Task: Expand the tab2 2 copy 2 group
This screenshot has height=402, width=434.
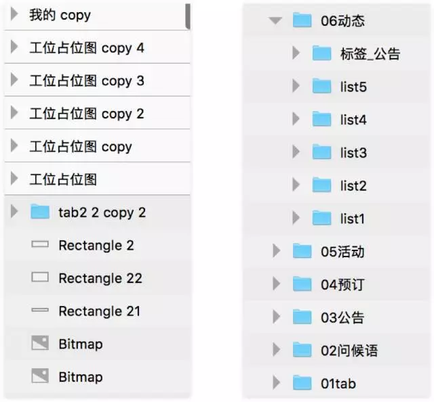Action: (x=14, y=213)
